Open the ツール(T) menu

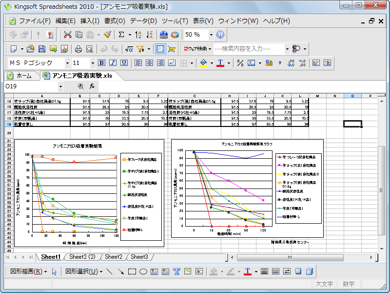coord(175,21)
